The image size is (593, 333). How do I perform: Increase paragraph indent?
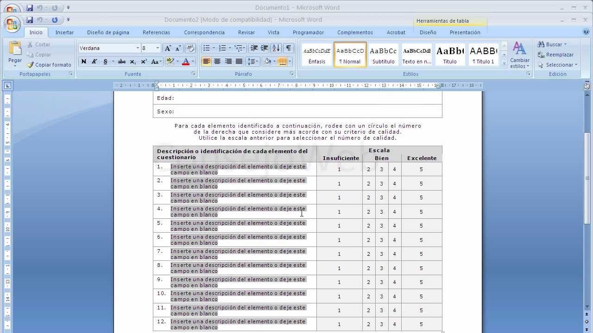(x=265, y=48)
